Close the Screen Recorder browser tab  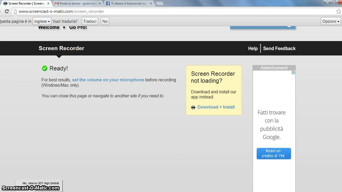coord(48,3)
